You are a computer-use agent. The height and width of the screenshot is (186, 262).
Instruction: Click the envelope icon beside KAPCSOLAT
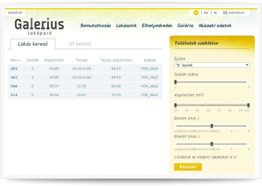[225, 13]
